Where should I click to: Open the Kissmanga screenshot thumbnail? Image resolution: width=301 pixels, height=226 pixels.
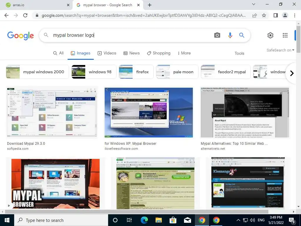point(248,182)
